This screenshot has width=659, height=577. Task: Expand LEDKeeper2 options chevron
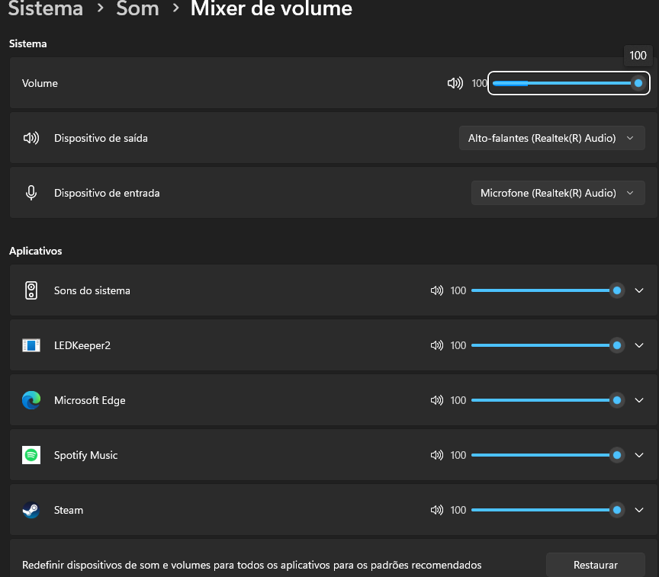(639, 345)
